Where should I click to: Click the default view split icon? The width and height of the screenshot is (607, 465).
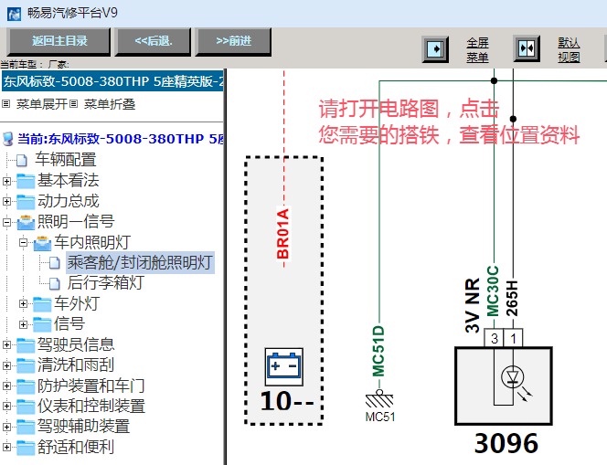pos(527,48)
